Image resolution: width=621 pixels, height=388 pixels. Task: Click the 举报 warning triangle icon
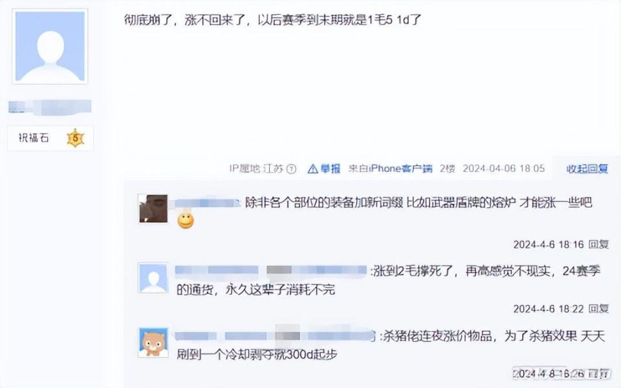click(x=313, y=169)
